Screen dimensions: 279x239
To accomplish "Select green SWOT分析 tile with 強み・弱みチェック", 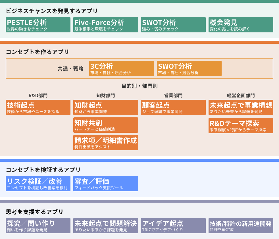I will [x=173, y=25].
